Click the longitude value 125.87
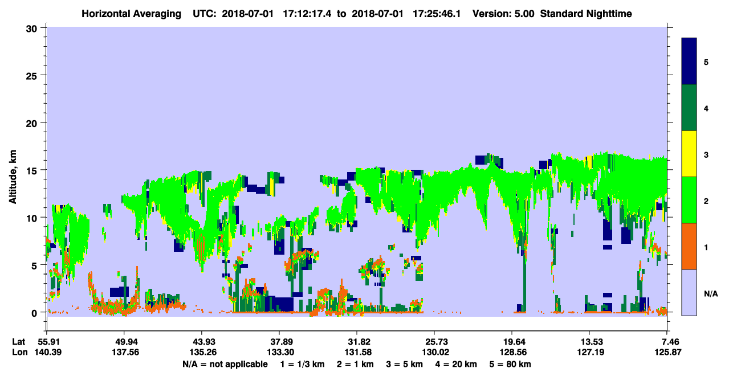The height and width of the screenshot is (380, 741). 667,352
